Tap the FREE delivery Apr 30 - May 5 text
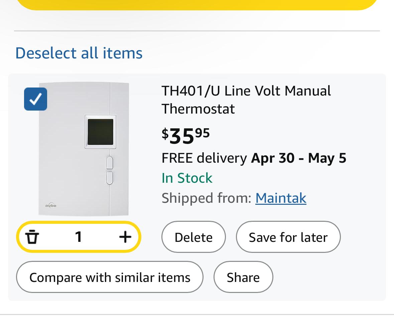 tap(254, 158)
